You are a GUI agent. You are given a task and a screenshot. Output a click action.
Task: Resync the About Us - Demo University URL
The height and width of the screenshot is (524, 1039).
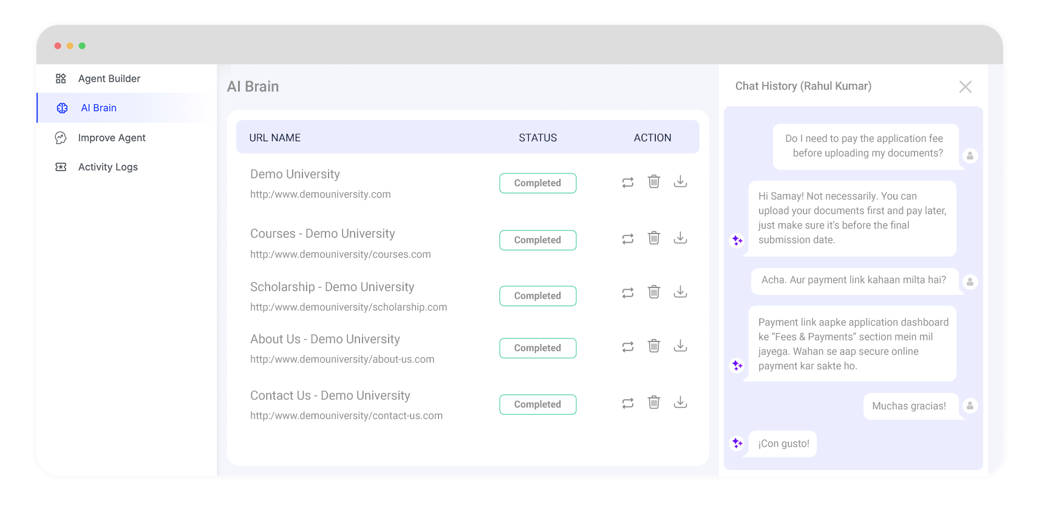pyautogui.click(x=628, y=346)
